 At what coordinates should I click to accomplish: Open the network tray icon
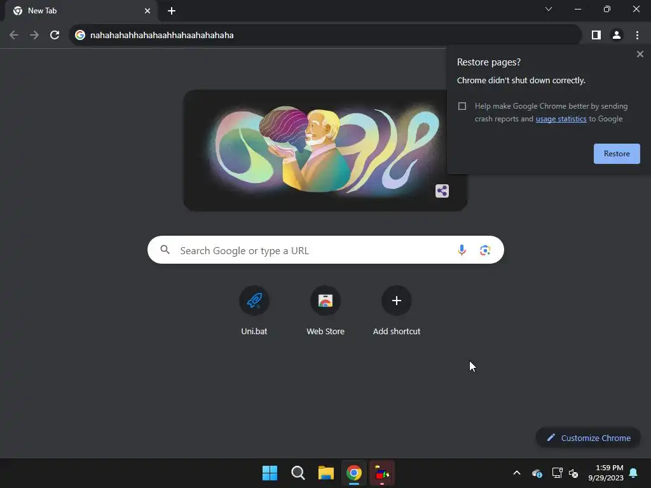click(x=557, y=473)
